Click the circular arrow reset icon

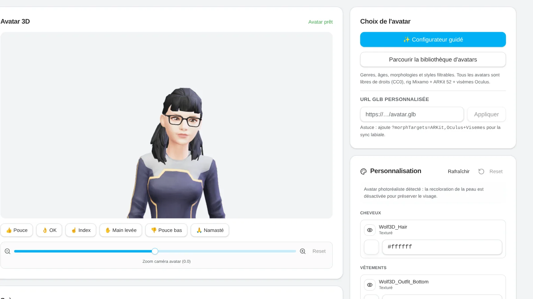point(481,171)
